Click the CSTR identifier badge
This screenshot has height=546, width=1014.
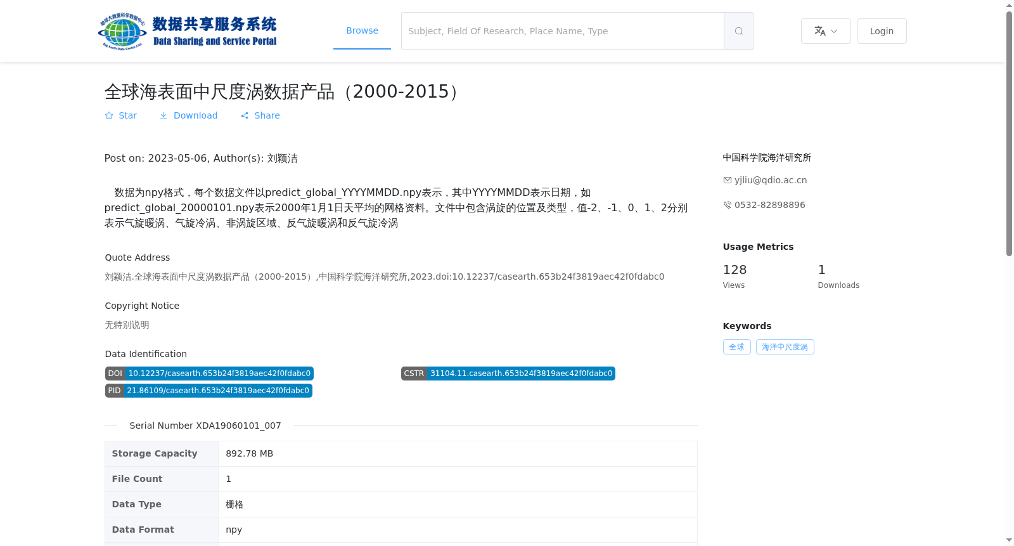tap(508, 374)
